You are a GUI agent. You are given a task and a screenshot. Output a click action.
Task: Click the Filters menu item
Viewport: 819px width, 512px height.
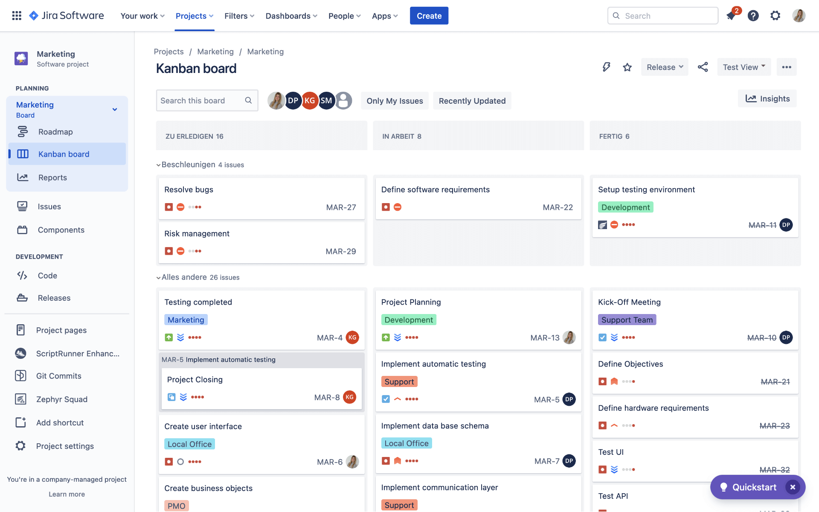click(x=235, y=15)
